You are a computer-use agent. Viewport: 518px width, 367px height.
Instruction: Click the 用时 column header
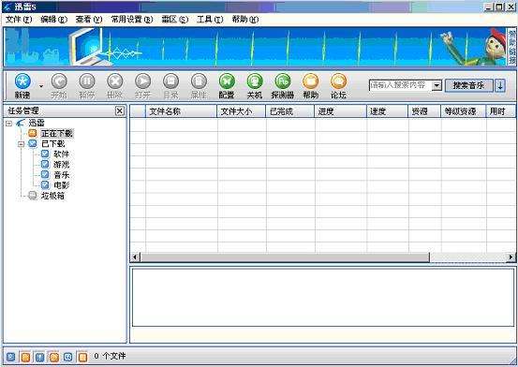(x=500, y=111)
